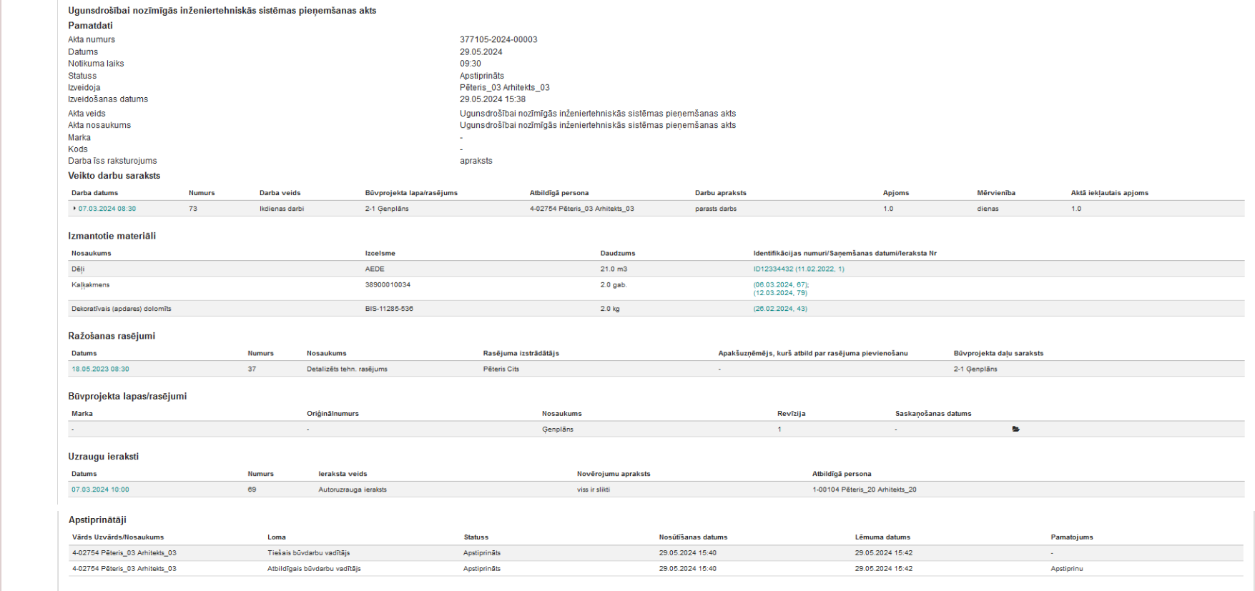
Task: Click origin code 38900010034
Action: [388, 284]
